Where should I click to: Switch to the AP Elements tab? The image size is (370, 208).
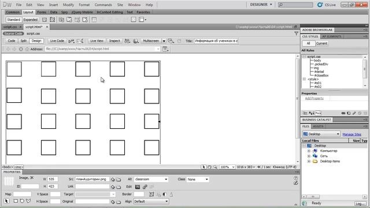(331, 36)
